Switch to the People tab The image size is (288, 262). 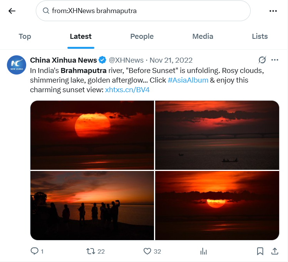(142, 36)
